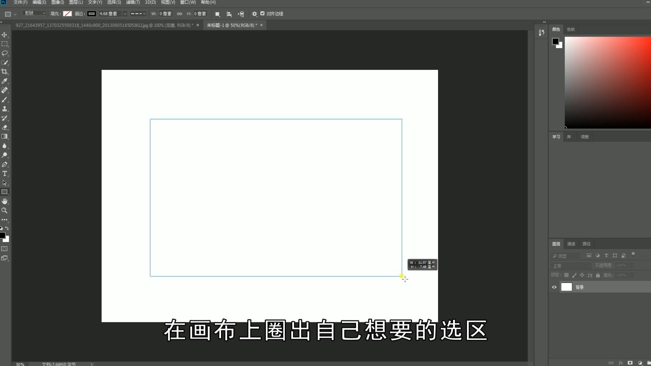651x366 pixels.
Task: Select the Gradient tool
Action: [4, 137]
